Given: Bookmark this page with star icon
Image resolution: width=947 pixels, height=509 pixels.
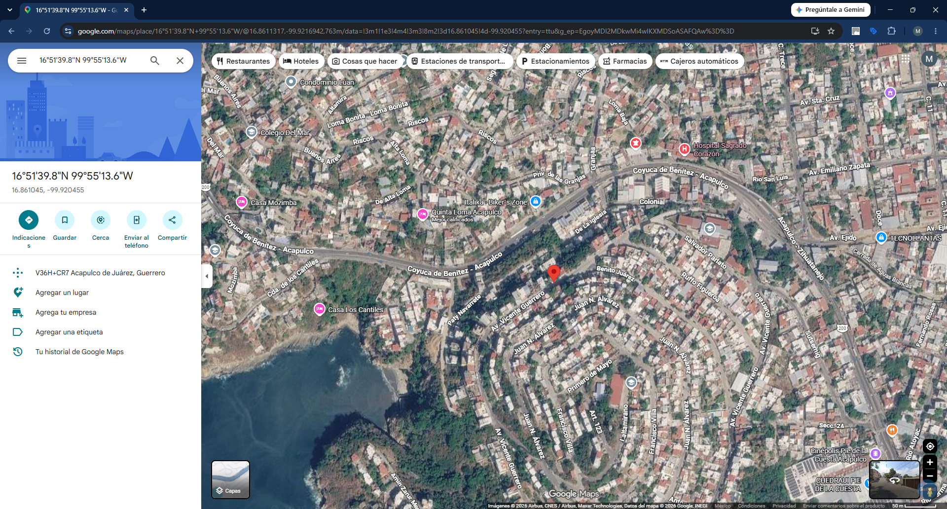Looking at the screenshot, I should pos(831,31).
